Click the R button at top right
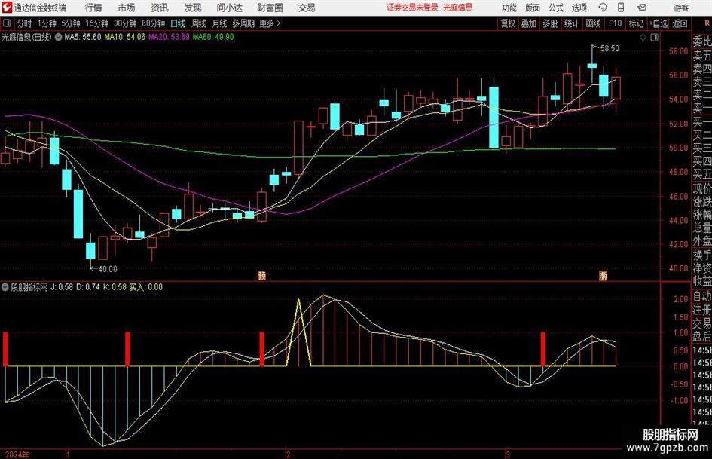The height and width of the screenshot is (459, 712). 707,23
